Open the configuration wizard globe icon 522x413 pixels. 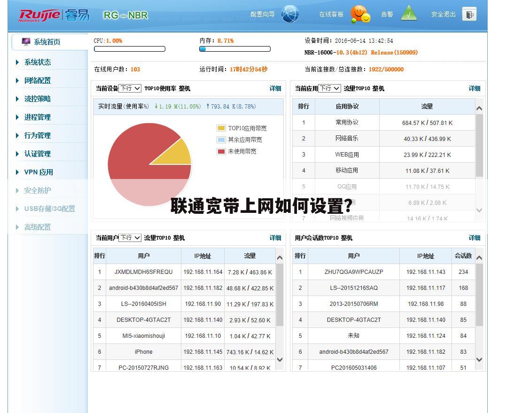(290, 14)
